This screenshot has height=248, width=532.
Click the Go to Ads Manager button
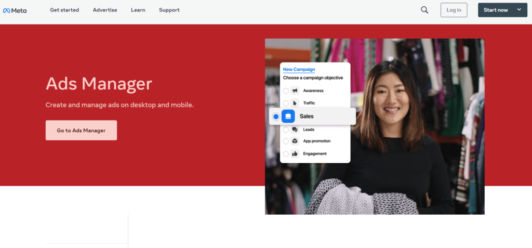point(81,130)
